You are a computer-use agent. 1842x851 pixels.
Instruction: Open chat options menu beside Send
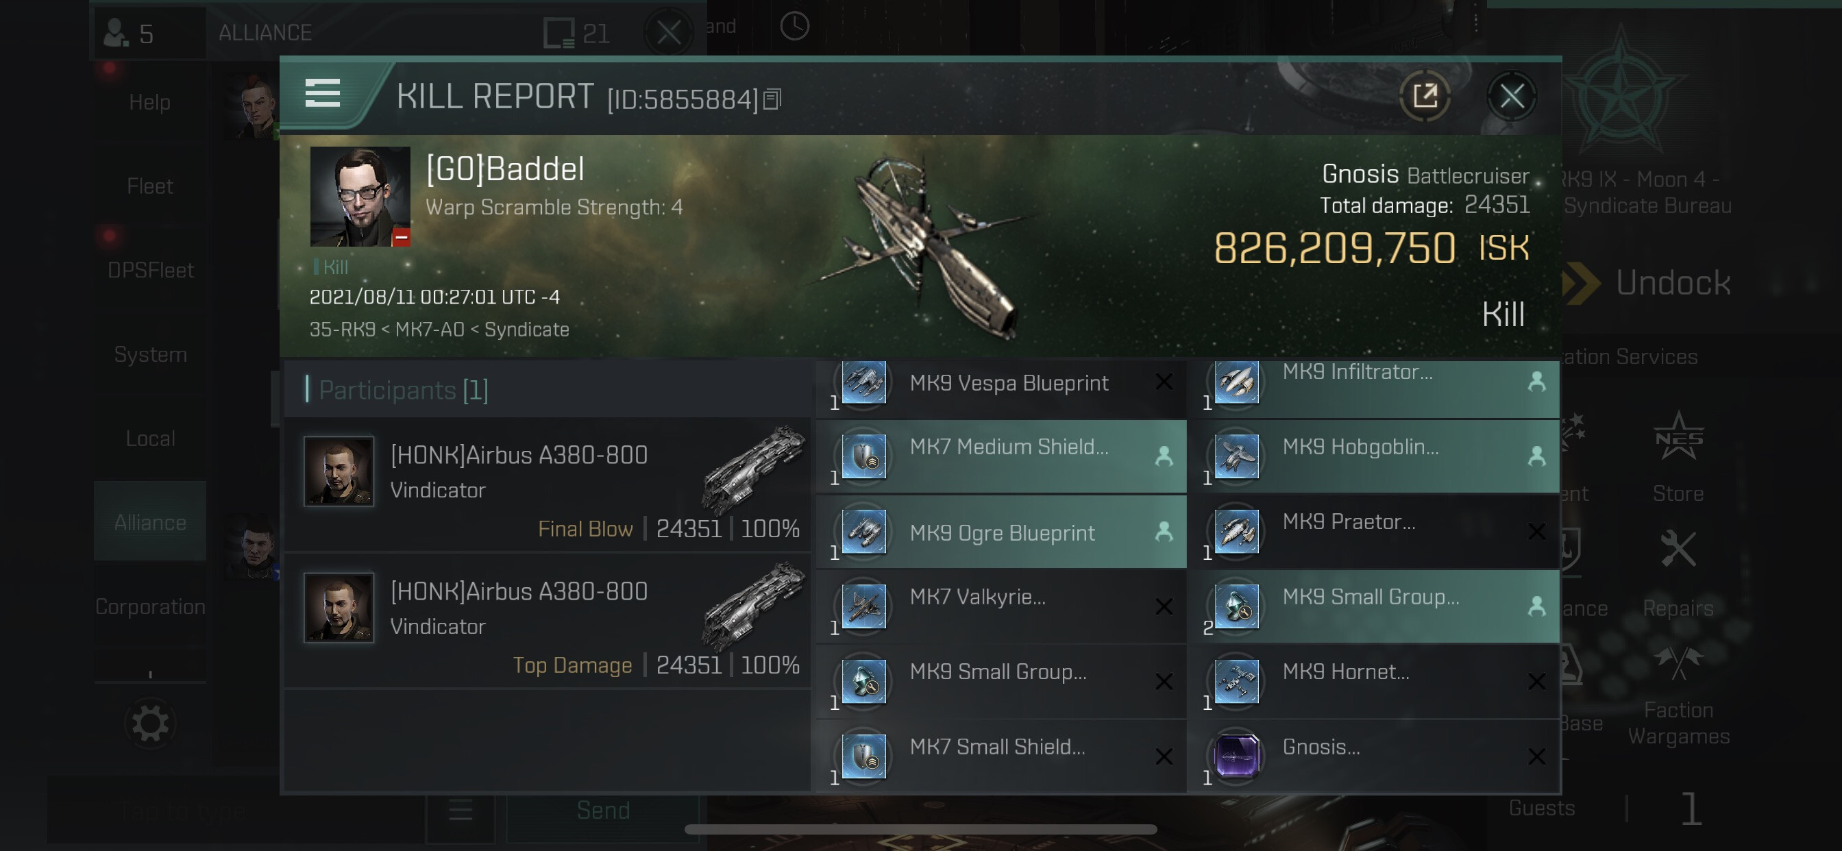tap(460, 811)
